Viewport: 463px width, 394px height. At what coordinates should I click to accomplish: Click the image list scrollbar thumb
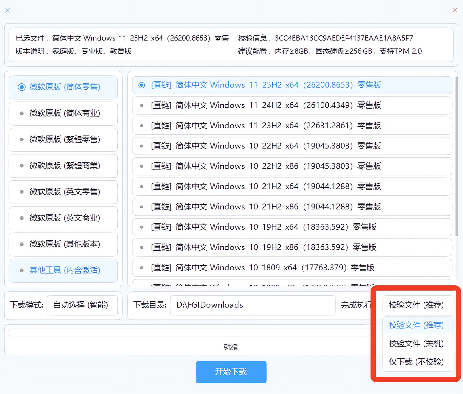(457, 156)
